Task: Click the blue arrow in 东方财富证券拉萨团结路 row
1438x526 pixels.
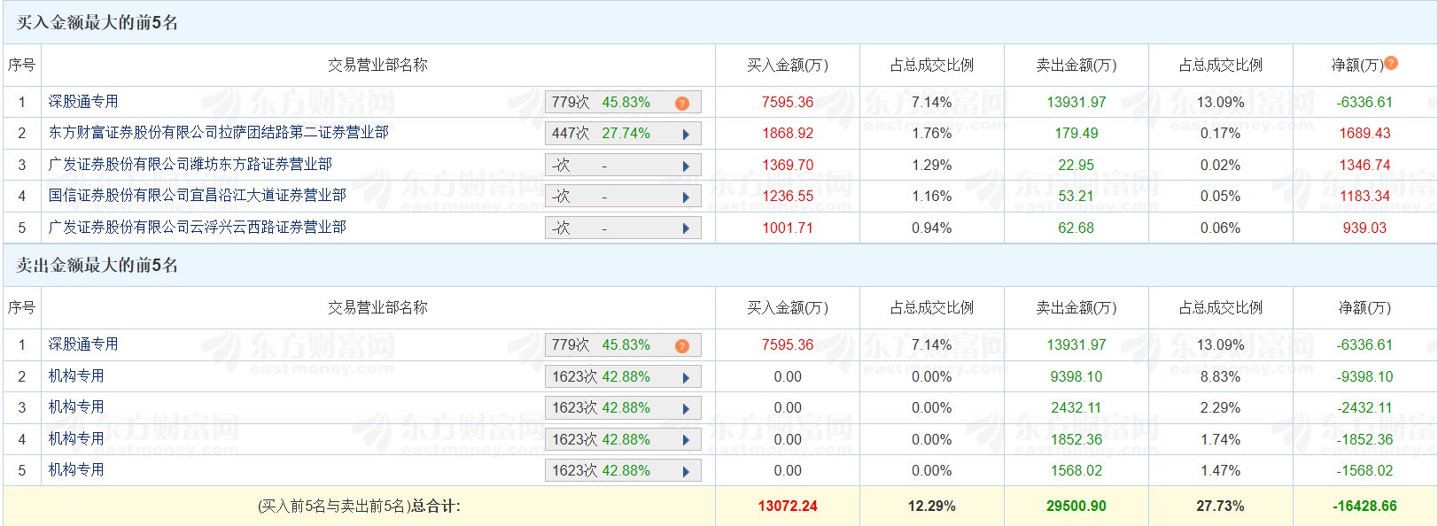Action: tap(686, 135)
